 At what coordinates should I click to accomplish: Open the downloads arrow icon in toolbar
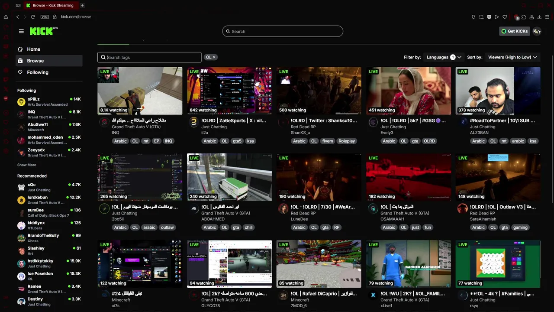[x=539, y=17]
